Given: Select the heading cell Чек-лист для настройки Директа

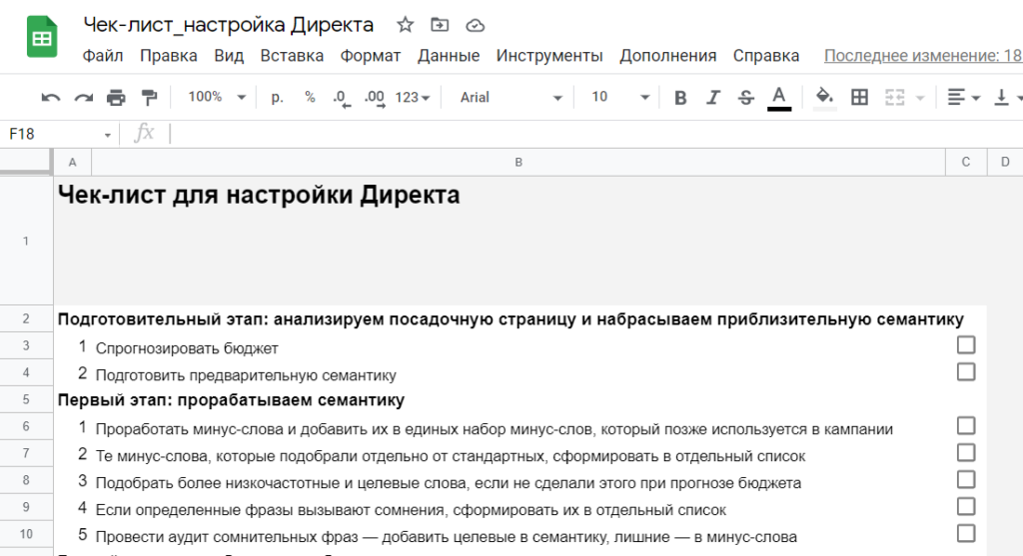Looking at the screenshot, I should (259, 195).
